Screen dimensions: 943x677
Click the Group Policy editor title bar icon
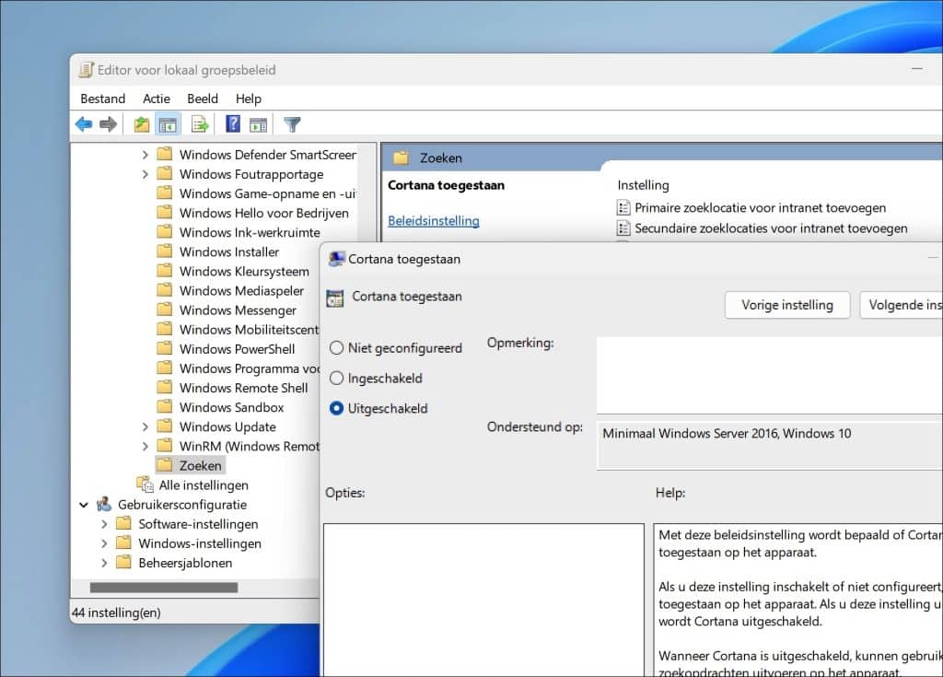pos(86,70)
